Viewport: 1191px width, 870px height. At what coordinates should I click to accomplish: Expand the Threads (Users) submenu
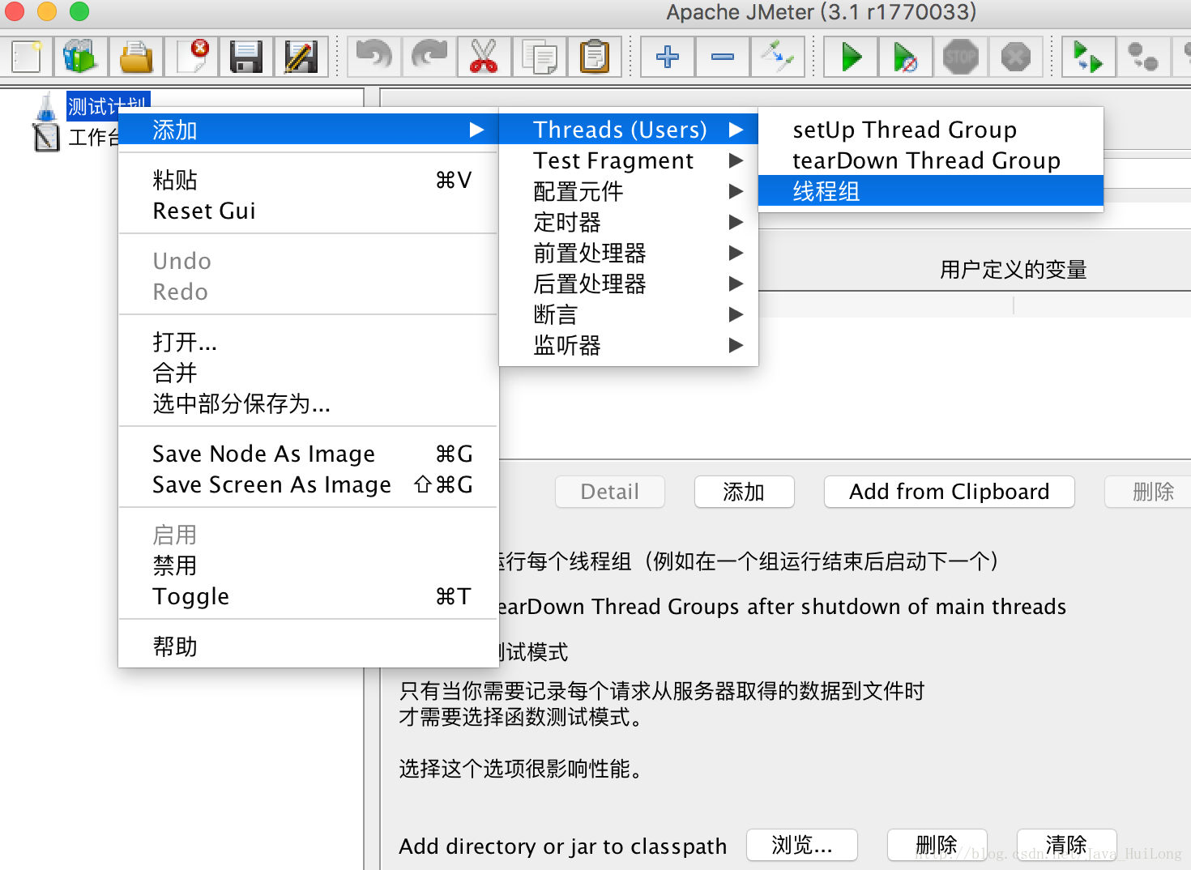[629, 130]
